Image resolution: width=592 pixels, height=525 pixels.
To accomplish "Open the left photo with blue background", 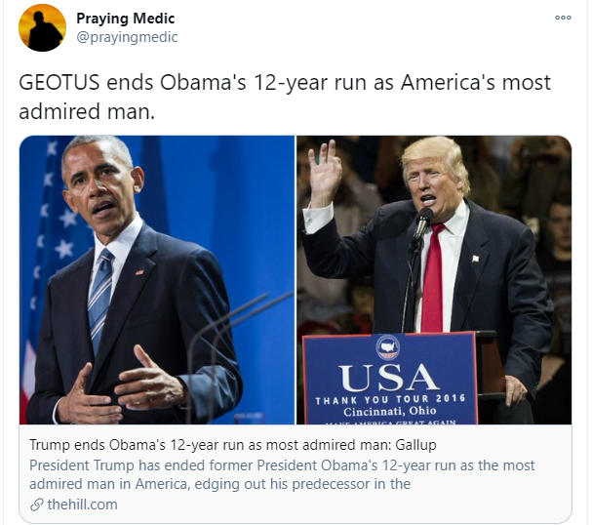I will click(157, 280).
